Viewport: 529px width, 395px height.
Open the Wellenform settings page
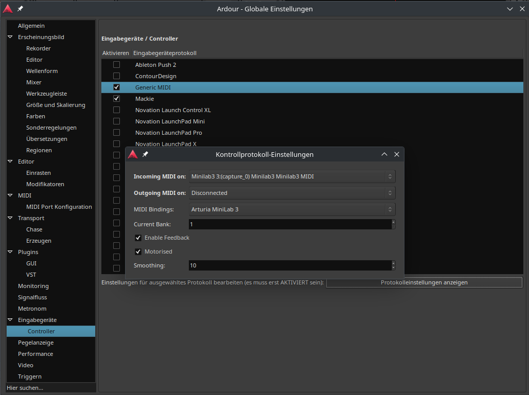click(x=42, y=71)
